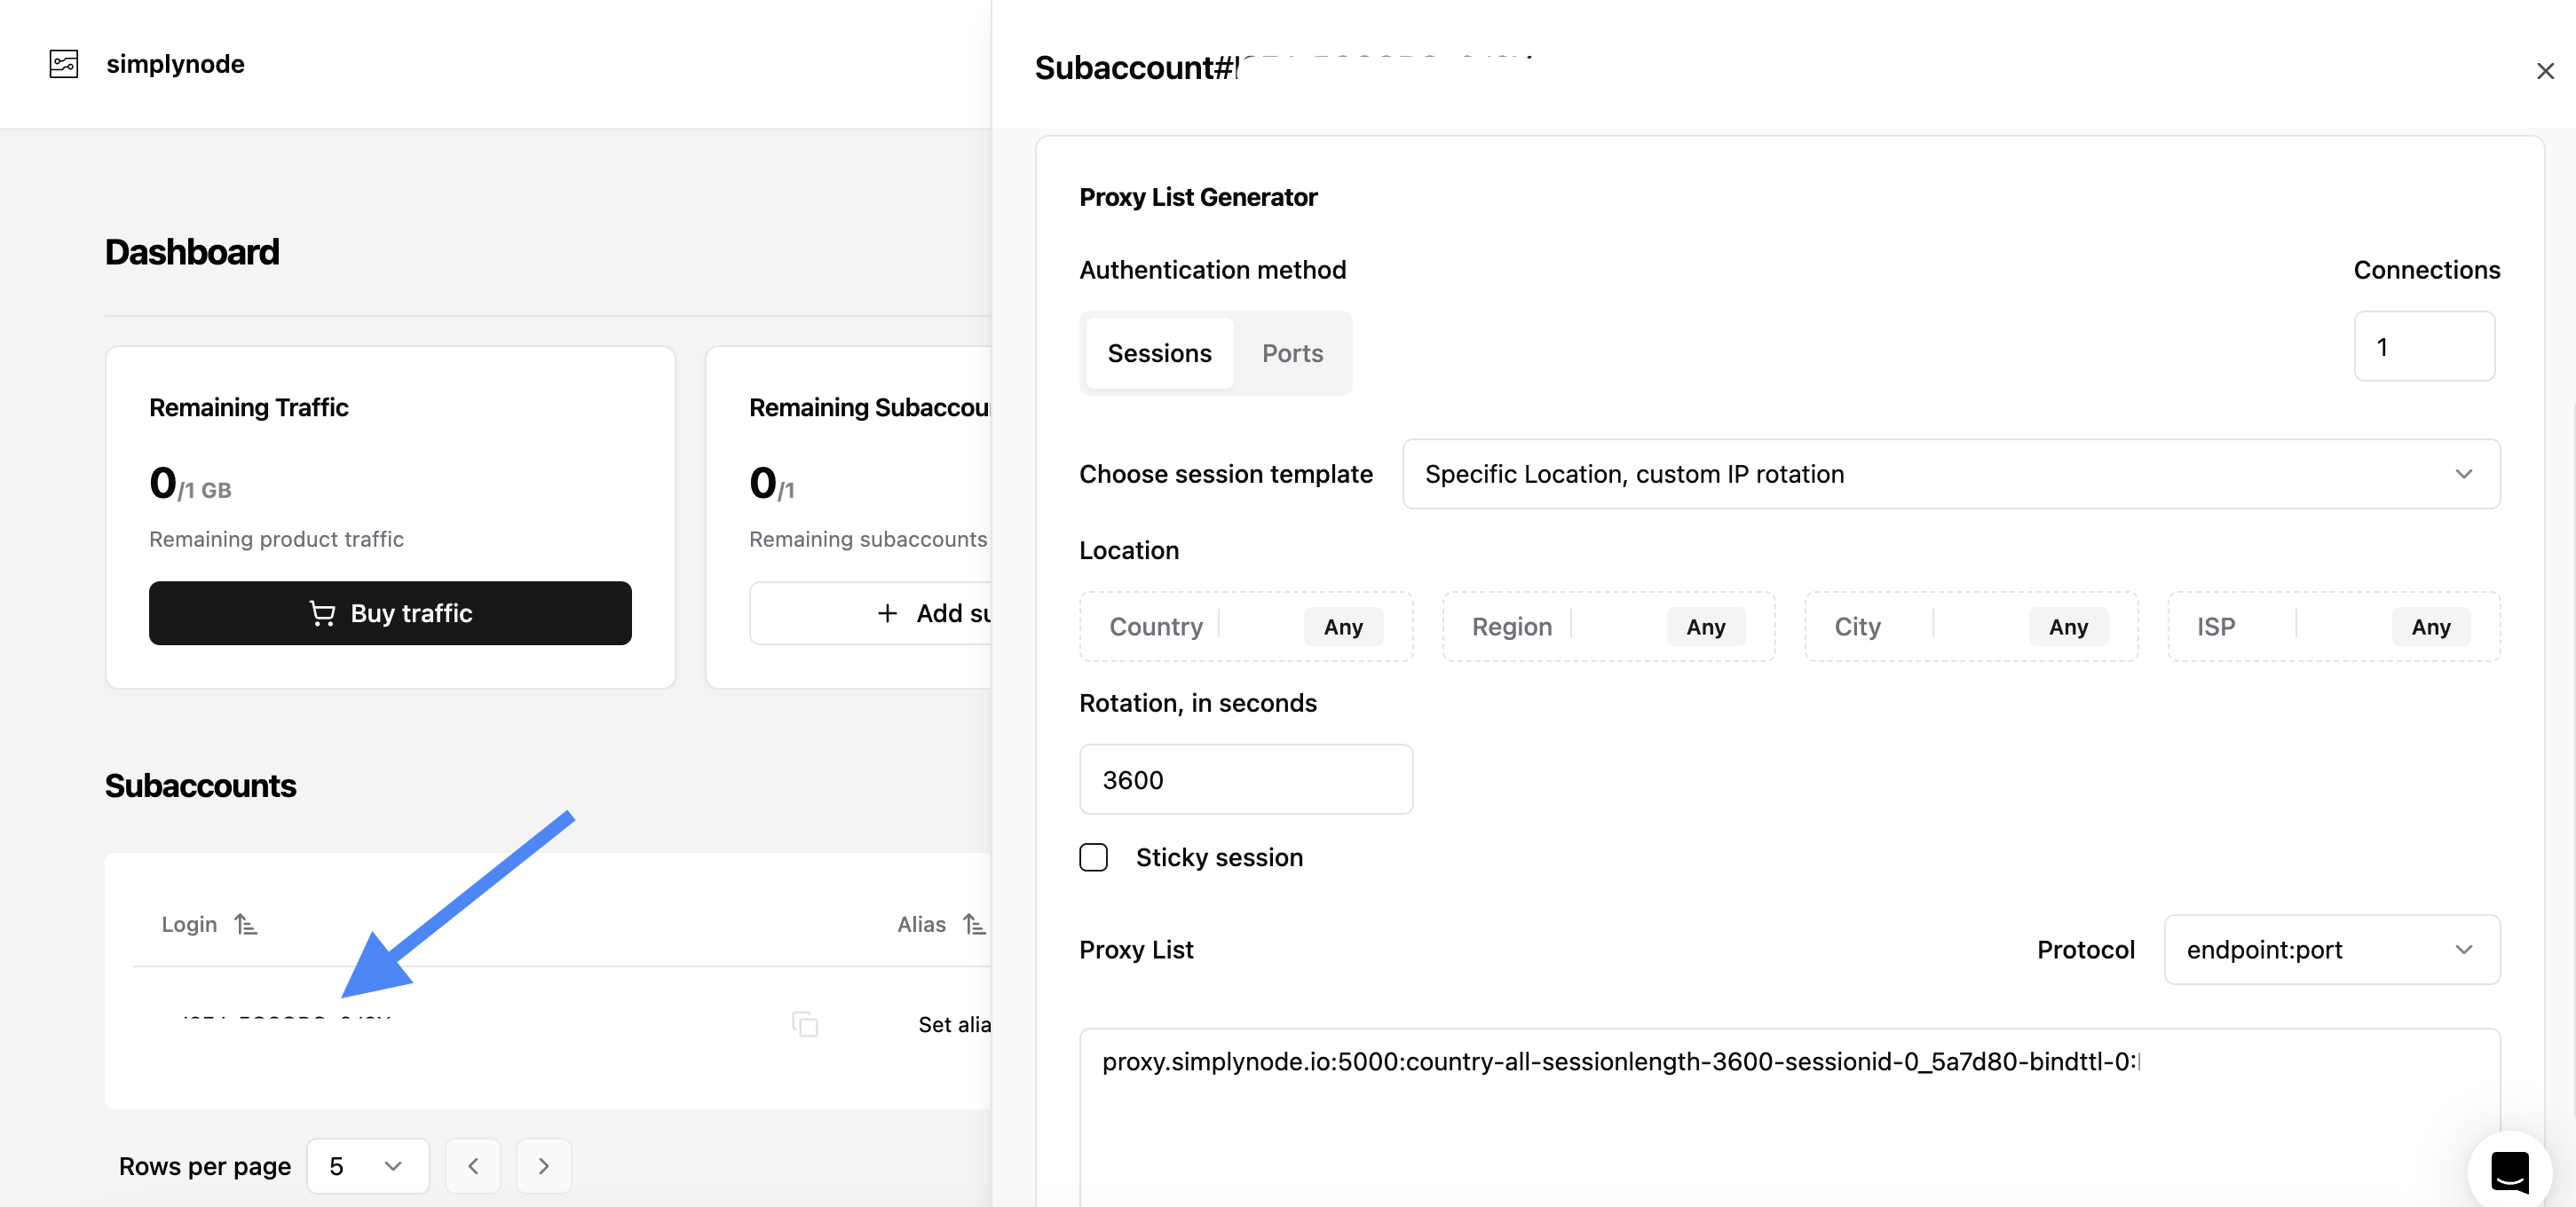The width and height of the screenshot is (2576, 1207).
Task: Enable the Sticky session checkbox
Action: (x=1093, y=857)
